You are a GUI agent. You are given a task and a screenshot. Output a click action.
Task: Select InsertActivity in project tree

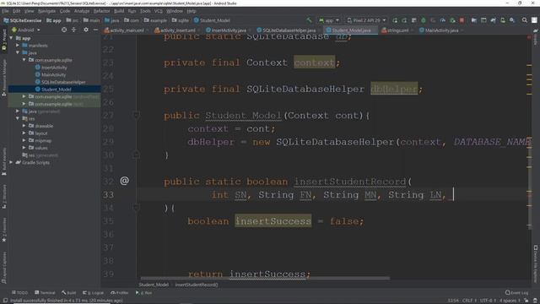tap(51, 68)
